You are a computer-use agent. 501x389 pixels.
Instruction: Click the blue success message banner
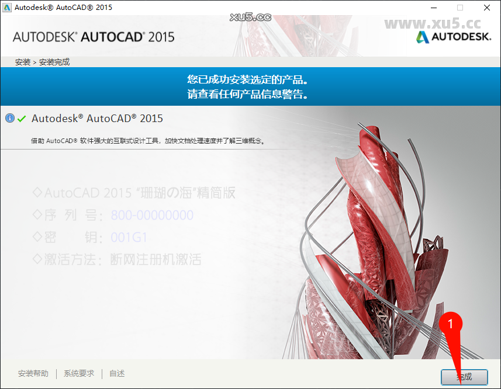[250, 86]
